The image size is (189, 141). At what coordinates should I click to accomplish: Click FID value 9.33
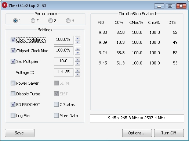[103, 32]
